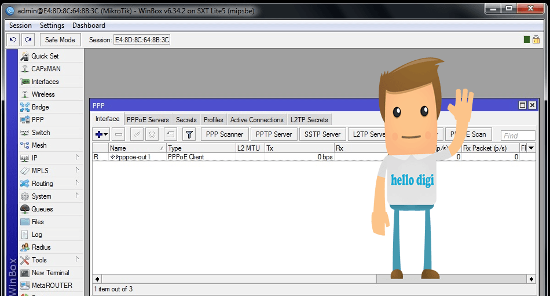
Task: Open Log in sidebar
Action: (51, 235)
